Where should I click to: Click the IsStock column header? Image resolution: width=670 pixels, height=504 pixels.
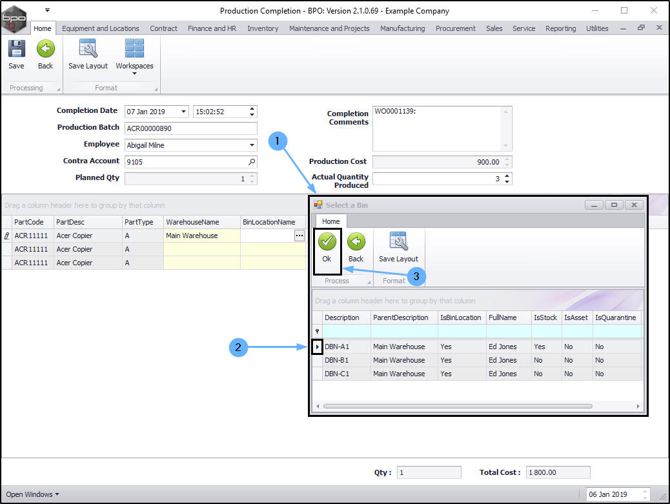[547, 318]
